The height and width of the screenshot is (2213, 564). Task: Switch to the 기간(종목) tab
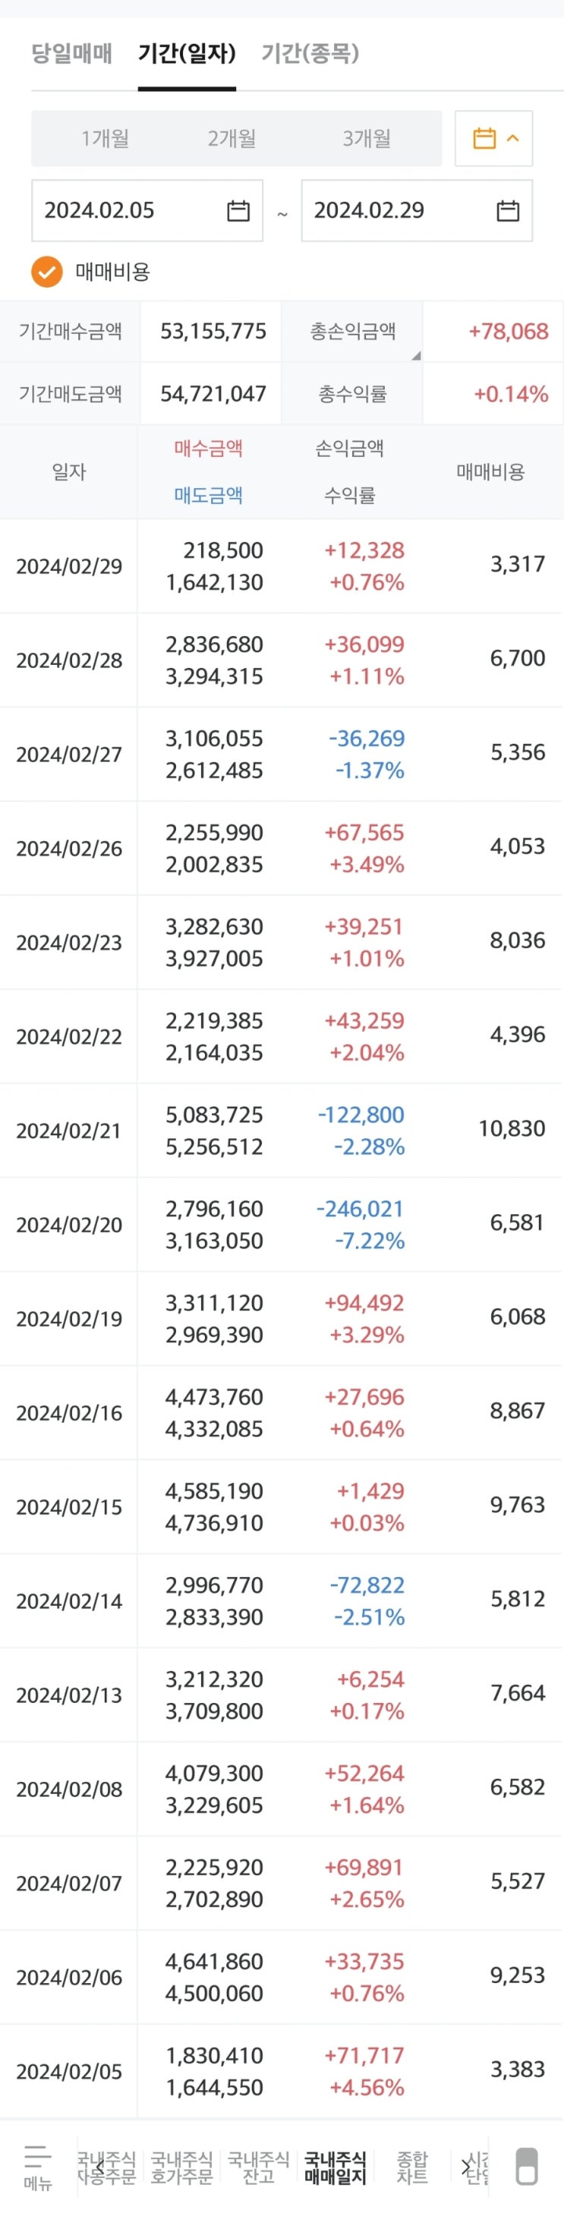click(310, 53)
